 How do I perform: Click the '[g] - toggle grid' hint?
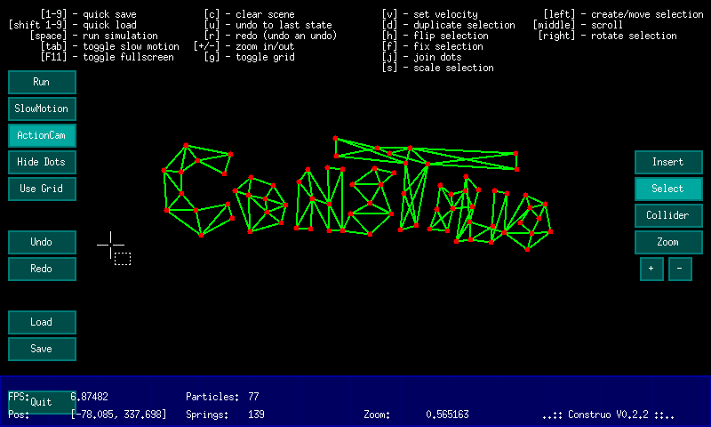tap(249, 57)
